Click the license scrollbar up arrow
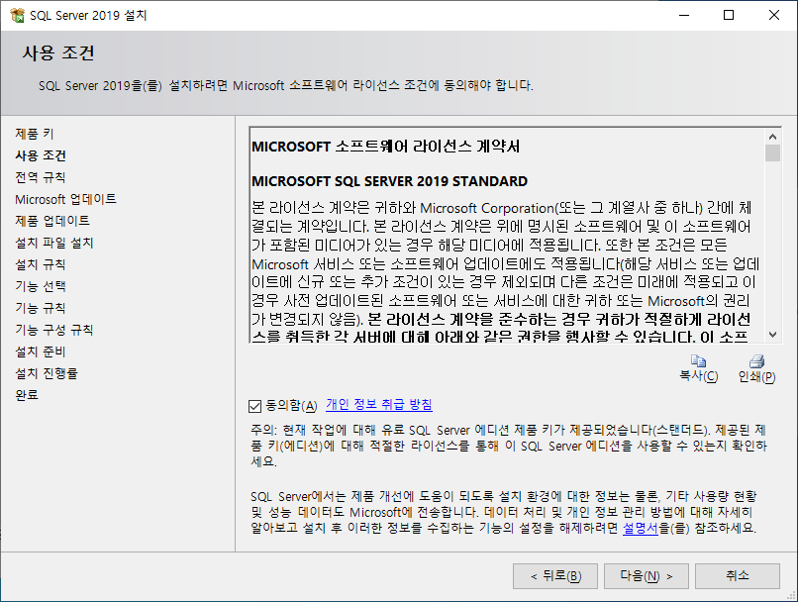Screen dimensions: 798x602 pos(772,137)
